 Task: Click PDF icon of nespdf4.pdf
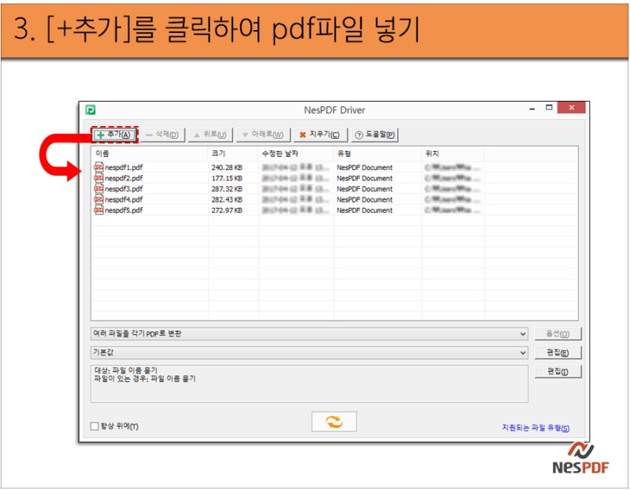tap(98, 199)
